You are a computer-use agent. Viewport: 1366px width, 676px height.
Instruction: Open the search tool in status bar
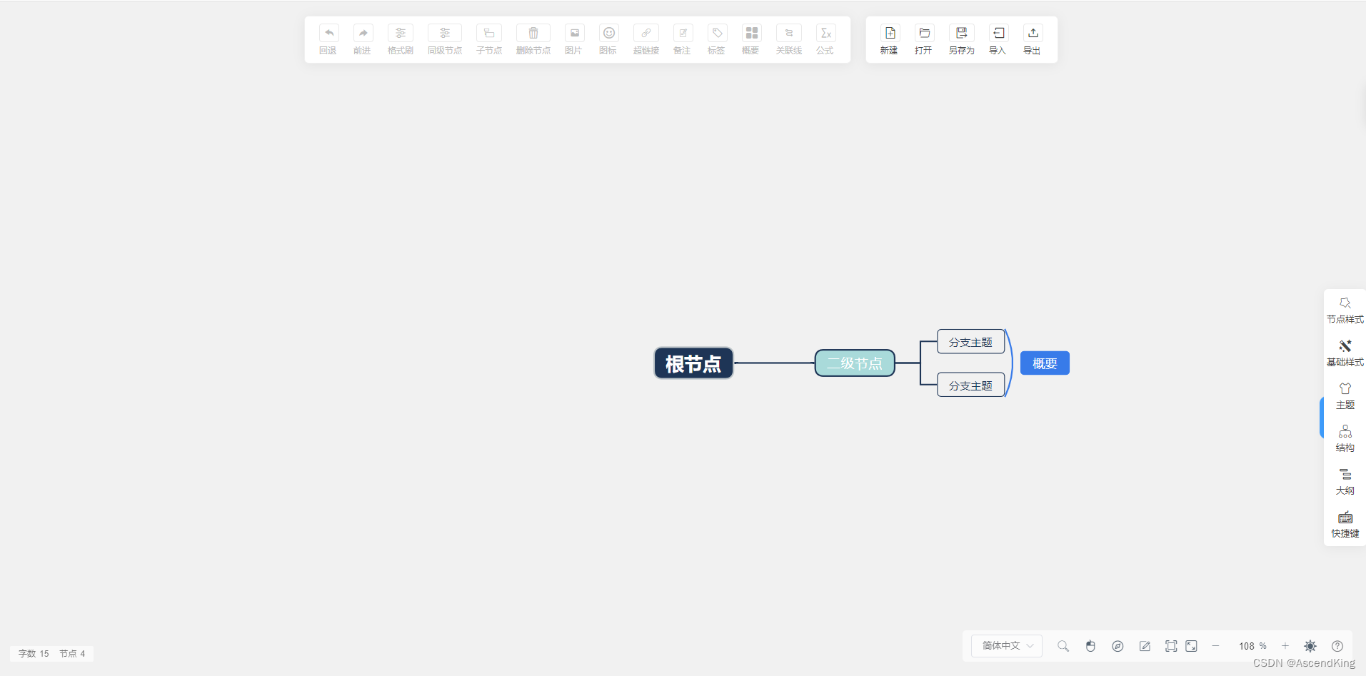pyautogui.click(x=1063, y=646)
